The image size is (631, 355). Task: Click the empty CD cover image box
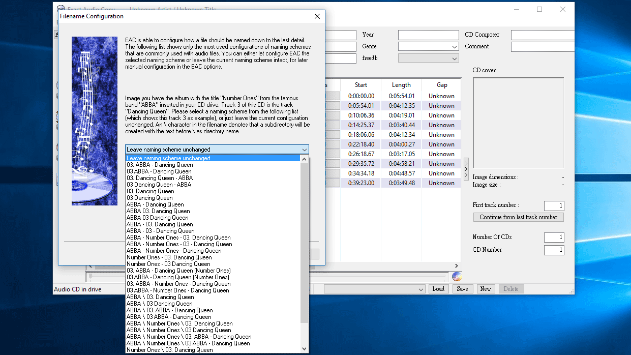518,123
